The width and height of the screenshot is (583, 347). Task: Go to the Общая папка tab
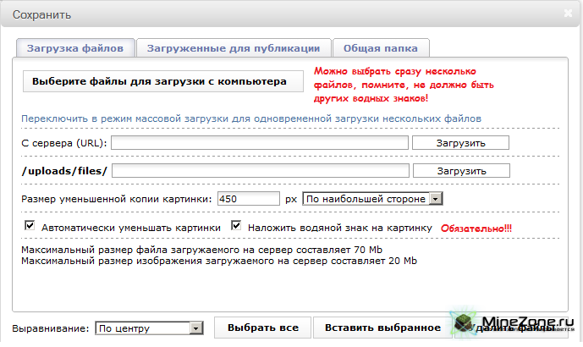tap(381, 48)
